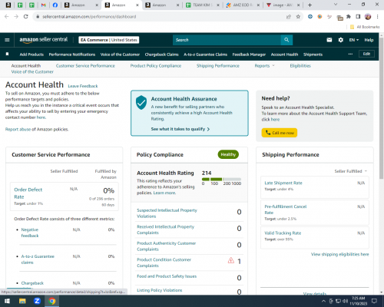Image resolution: width=384 pixels, height=307 pixels.
Task: Click the Call me now button
Action: point(280,133)
